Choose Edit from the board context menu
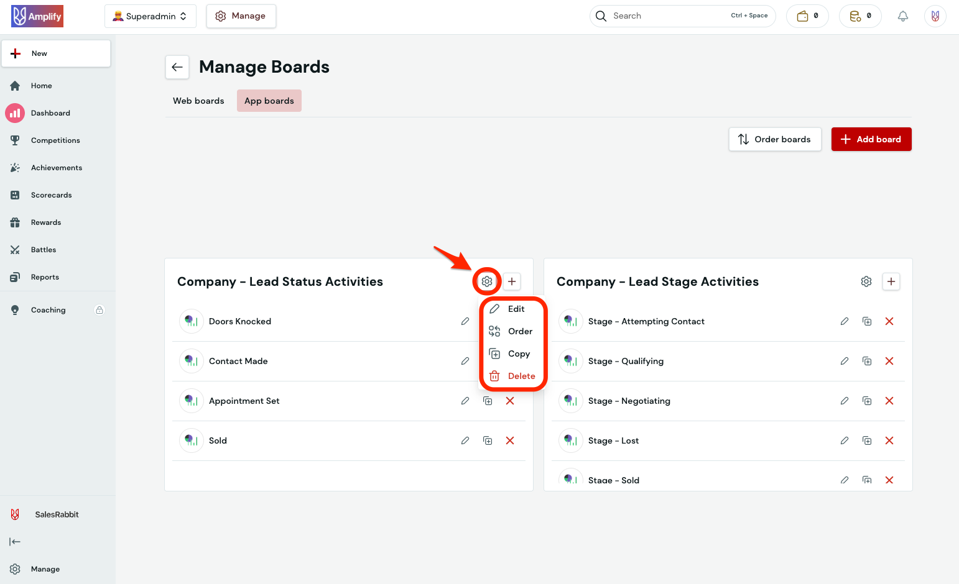The width and height of the screenshot is (959, 584). pos(515,308)
